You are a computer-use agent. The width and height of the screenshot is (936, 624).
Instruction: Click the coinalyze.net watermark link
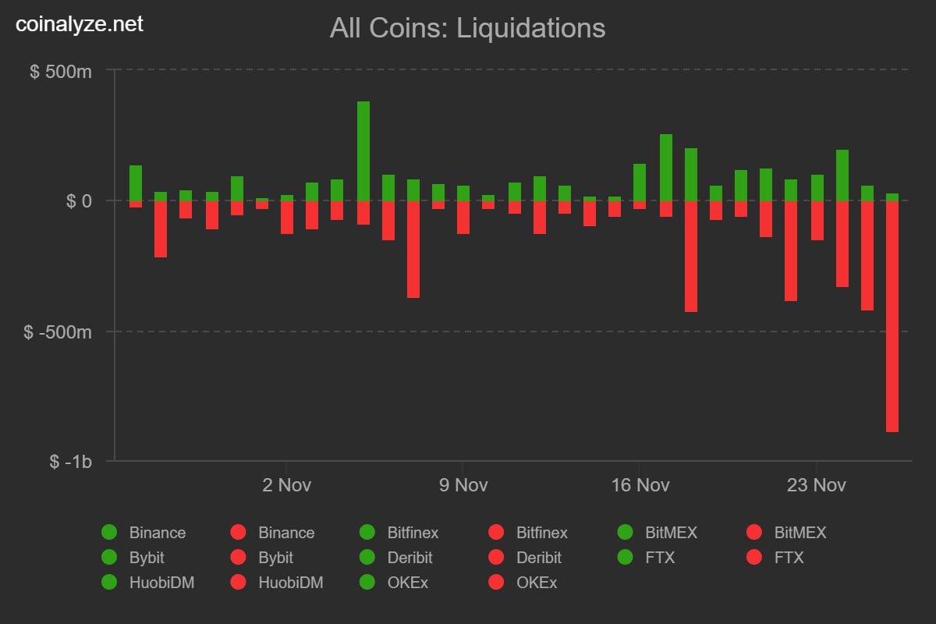[80, 24]
